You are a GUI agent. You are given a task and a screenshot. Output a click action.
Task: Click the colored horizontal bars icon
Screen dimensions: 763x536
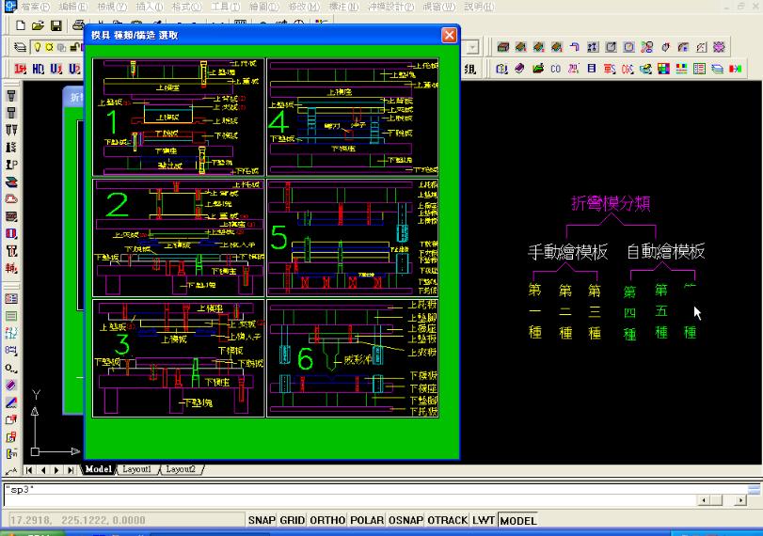pos(681,69)
